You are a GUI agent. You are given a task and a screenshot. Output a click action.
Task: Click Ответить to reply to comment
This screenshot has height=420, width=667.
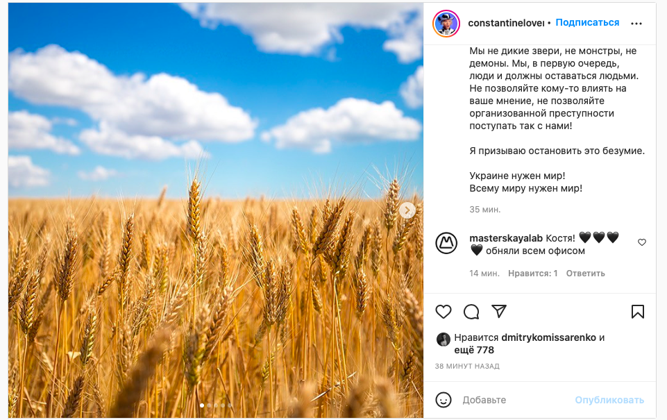[585, 274]
